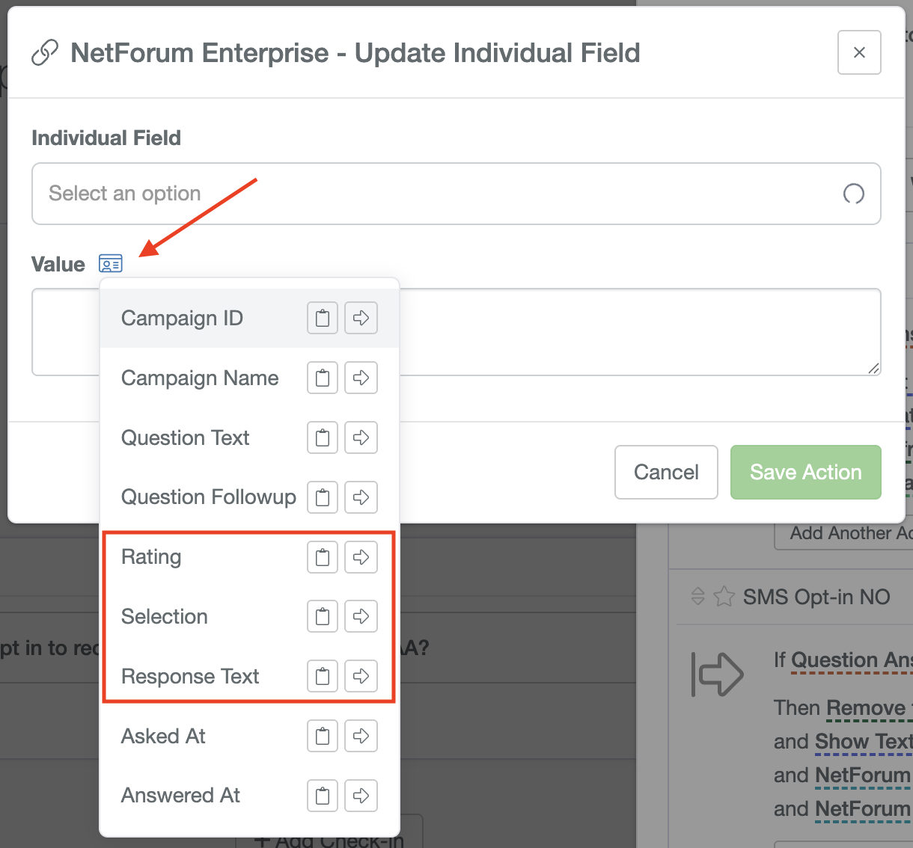Insert Selection with arrow button
The height and width of the screenshot is (848, 913).
tap(361, 616)
